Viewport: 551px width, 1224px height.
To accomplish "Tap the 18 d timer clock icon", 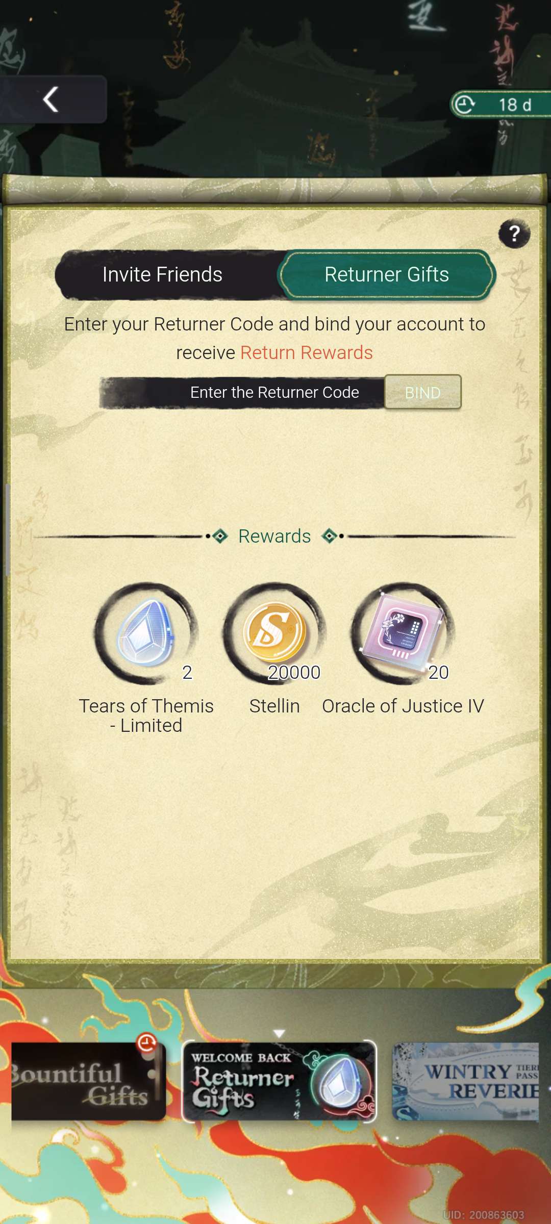I will (x=464, y=105).
